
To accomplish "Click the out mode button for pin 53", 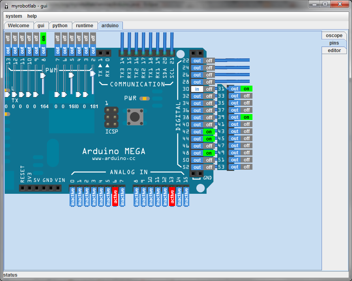I will [235, 167].
